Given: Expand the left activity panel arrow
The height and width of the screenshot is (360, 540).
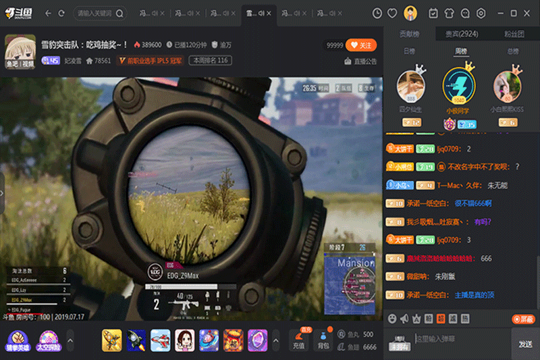Looking at the screenshot, I should click(x=70, y=340).
